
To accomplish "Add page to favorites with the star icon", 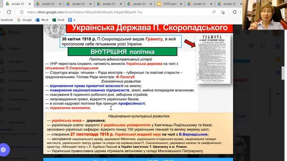I will click(x=222, y=12).
